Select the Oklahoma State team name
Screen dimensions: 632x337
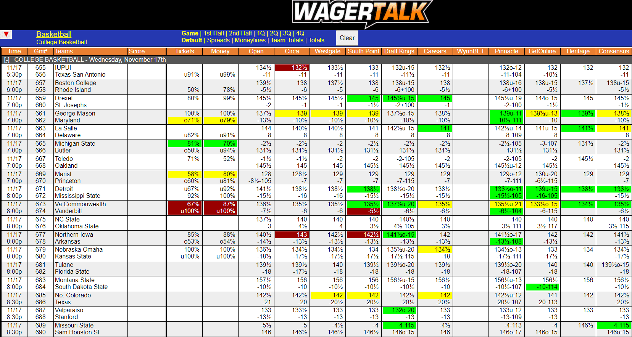click(x=77, y=226)
